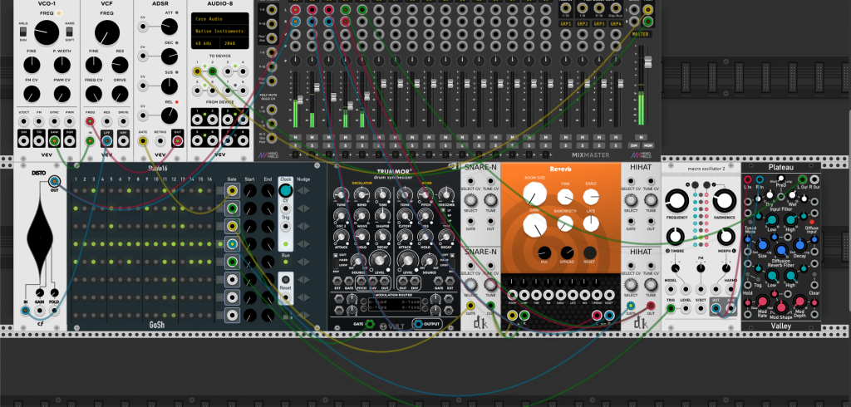Select the VCF LPF output jack
Image resolution: width=851 pixels, height=407 pixels.
(107, 141)
